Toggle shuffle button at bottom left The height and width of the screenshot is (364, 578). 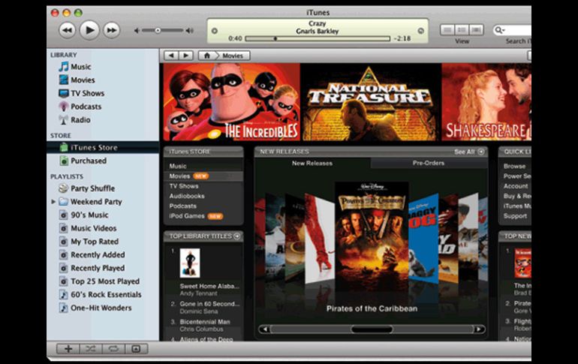pyautogui.click(x=91, y=349)
